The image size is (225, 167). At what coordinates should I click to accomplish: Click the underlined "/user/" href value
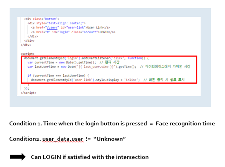pos(52,27)
